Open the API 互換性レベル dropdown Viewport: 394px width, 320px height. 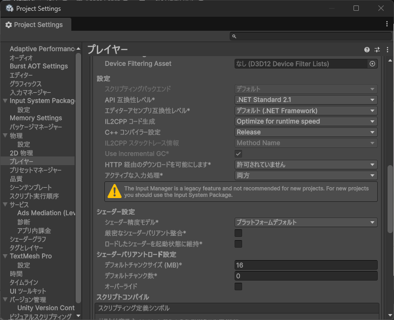click(306, 100)
